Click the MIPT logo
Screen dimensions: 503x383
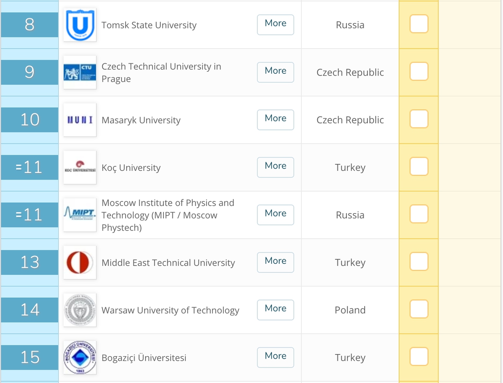(x=80, y=215)
